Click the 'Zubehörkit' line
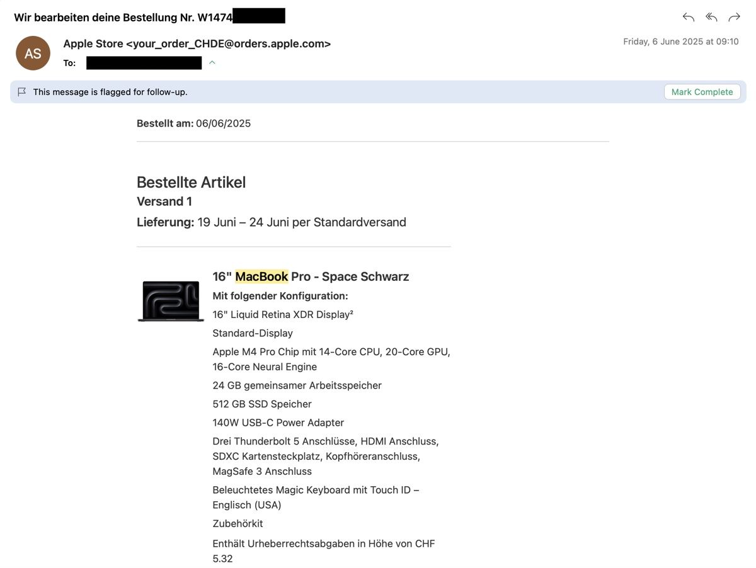The image size is (756, 568). click(238, 523)
